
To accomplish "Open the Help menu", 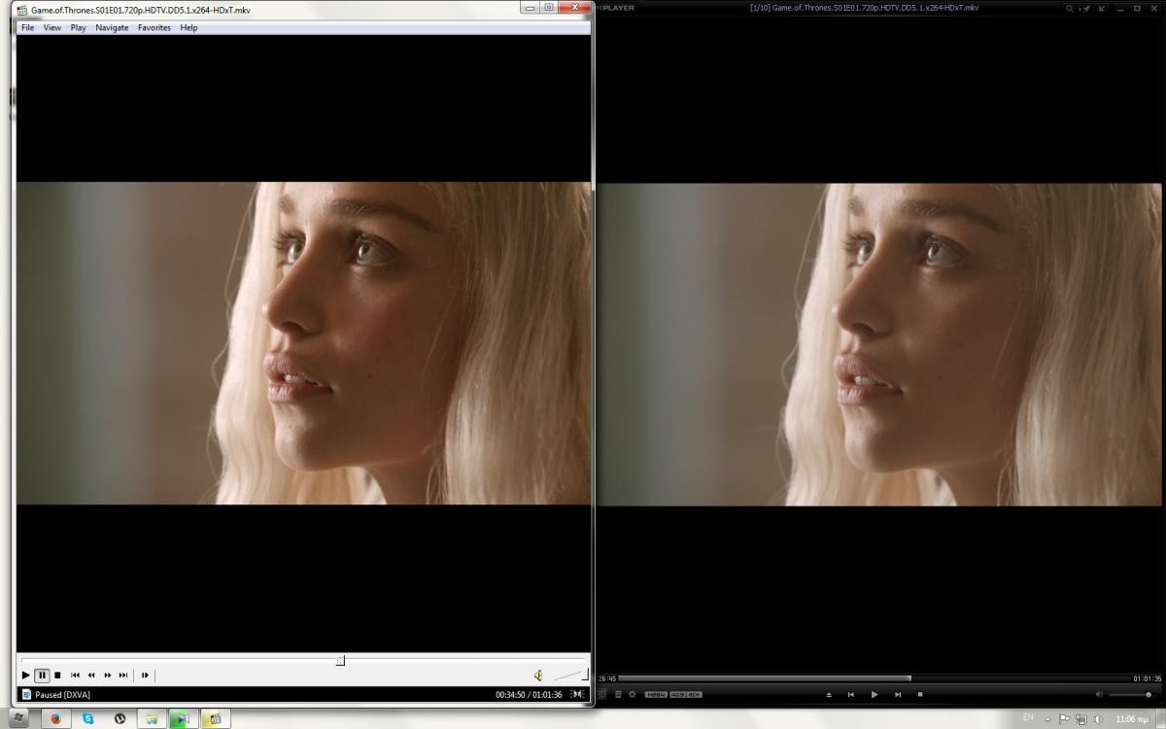I will pos(189,27).
